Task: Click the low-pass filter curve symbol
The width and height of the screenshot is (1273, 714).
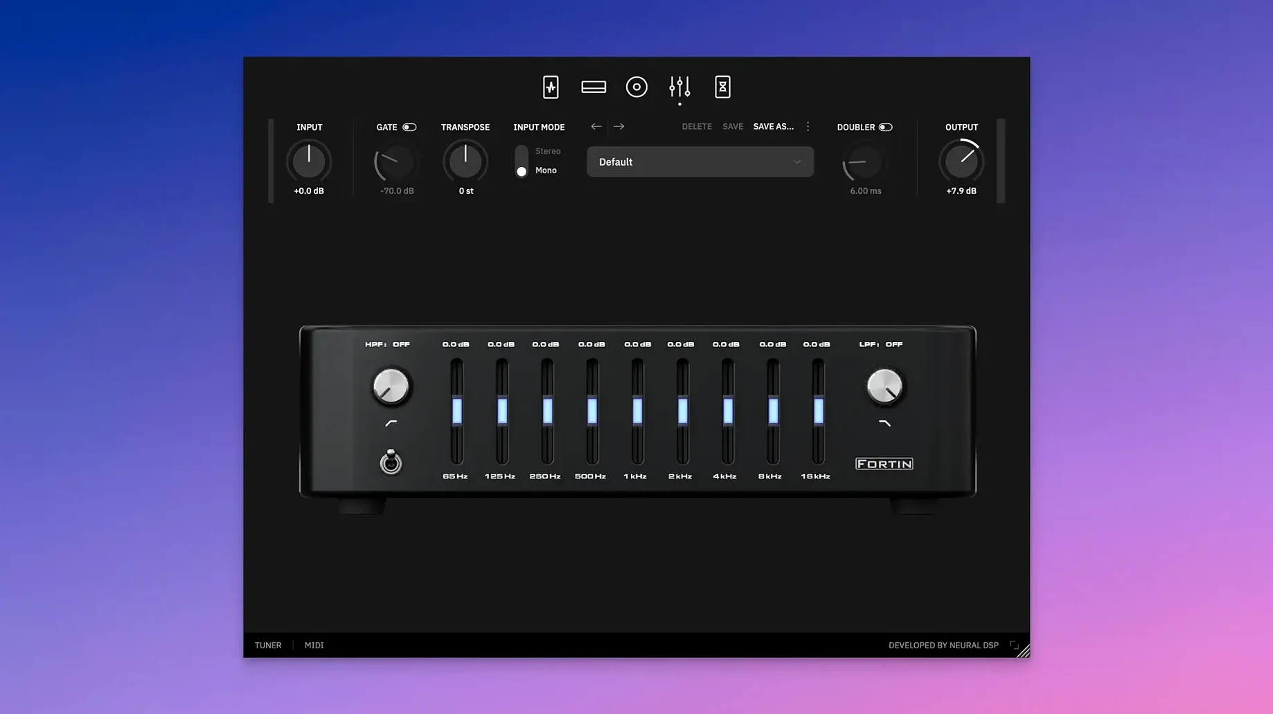Action: point(884,422)
